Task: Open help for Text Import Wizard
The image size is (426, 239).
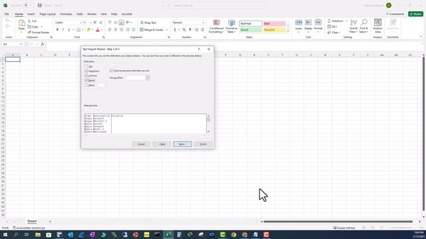Action: pos(198,49)
